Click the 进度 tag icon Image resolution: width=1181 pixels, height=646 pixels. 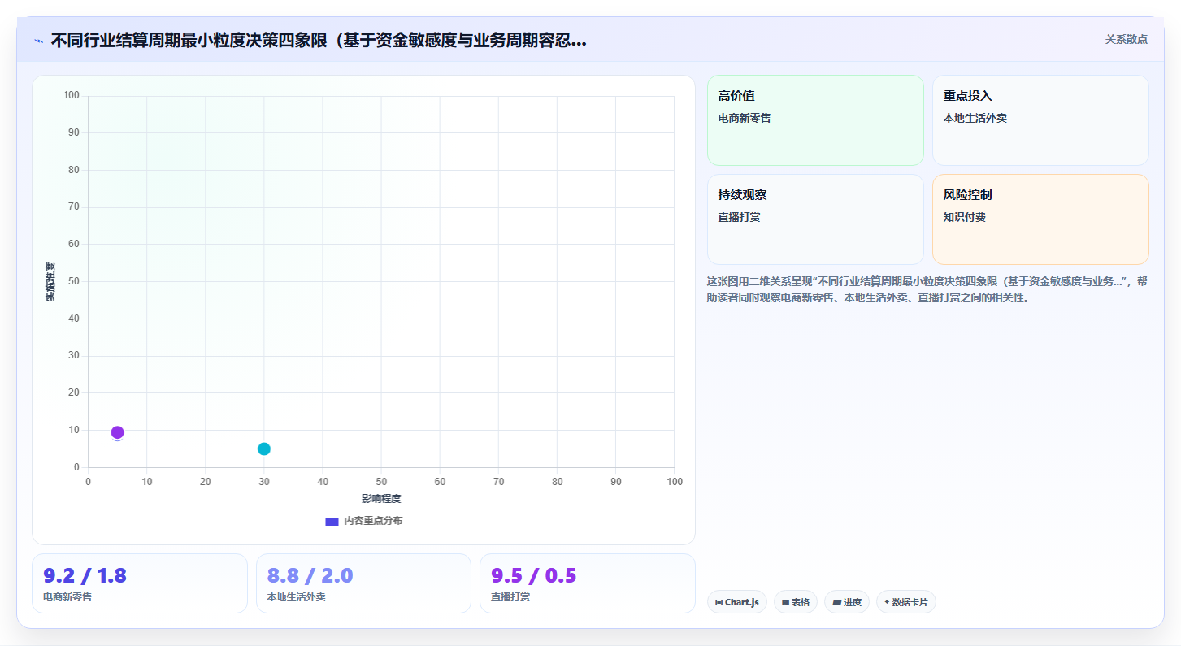coord(836,603)
